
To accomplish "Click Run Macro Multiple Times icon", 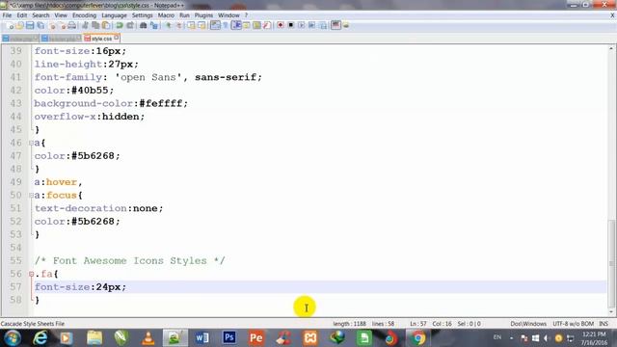I will click(x=311, y=26).
